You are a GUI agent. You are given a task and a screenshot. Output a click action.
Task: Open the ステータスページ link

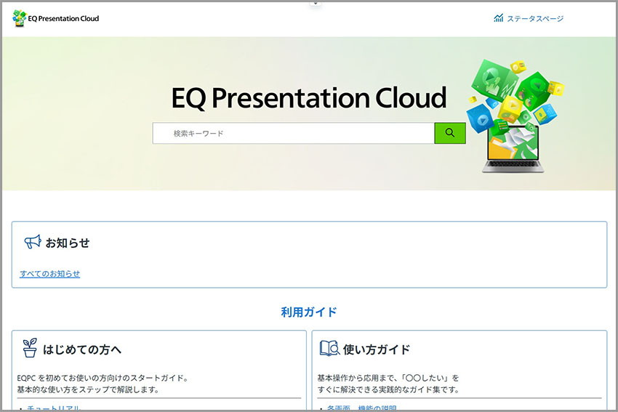[x=535, y=18]
